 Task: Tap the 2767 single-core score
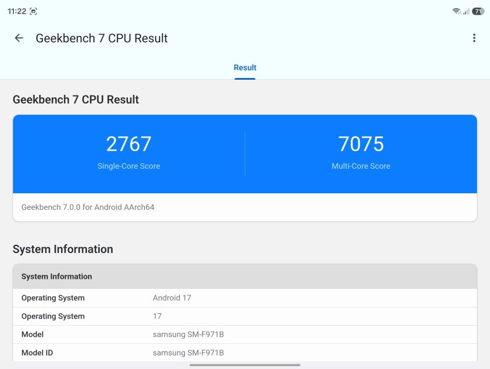pyautogui.click(x=129, y=144)
